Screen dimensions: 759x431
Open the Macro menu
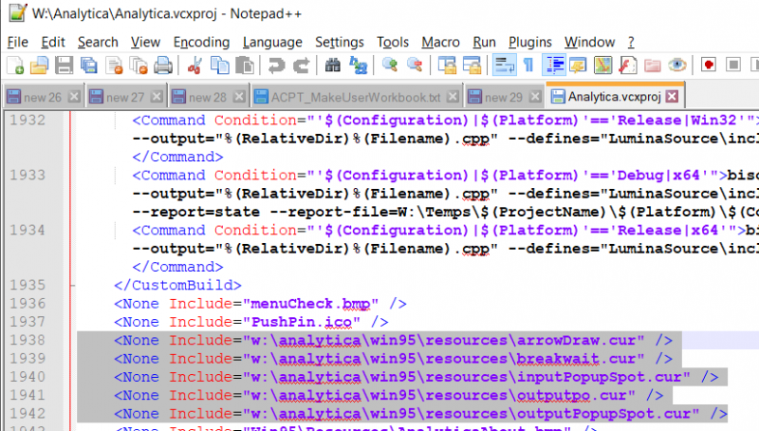coord(440,43)
